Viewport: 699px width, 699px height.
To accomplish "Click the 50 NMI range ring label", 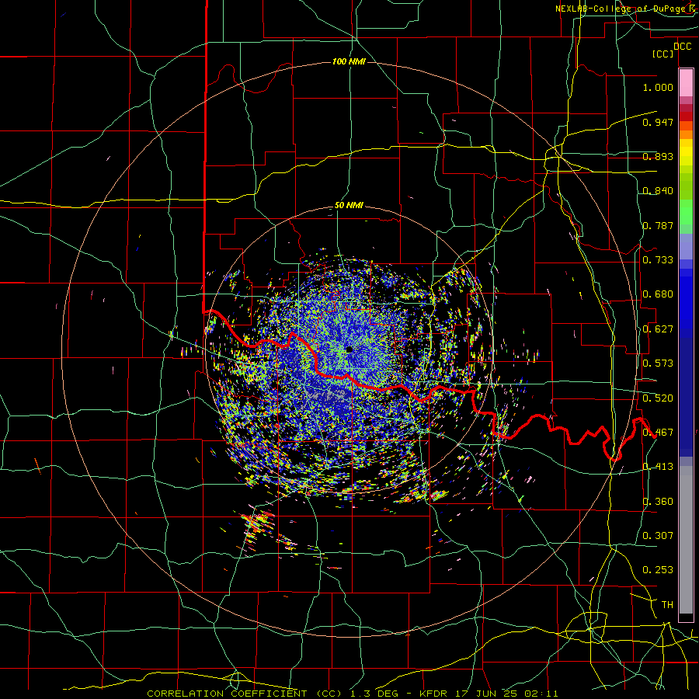I will click(349, 206).
